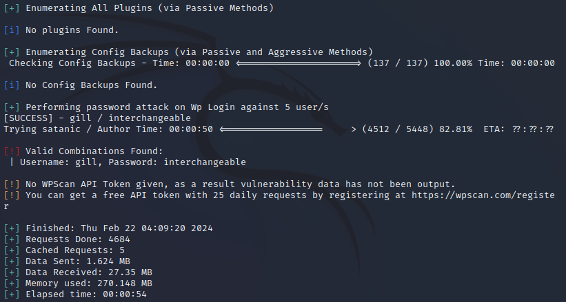Click the red [!] beside Valid Combinations Found
This screenshot has width=566, height=302.
point(12,151)
